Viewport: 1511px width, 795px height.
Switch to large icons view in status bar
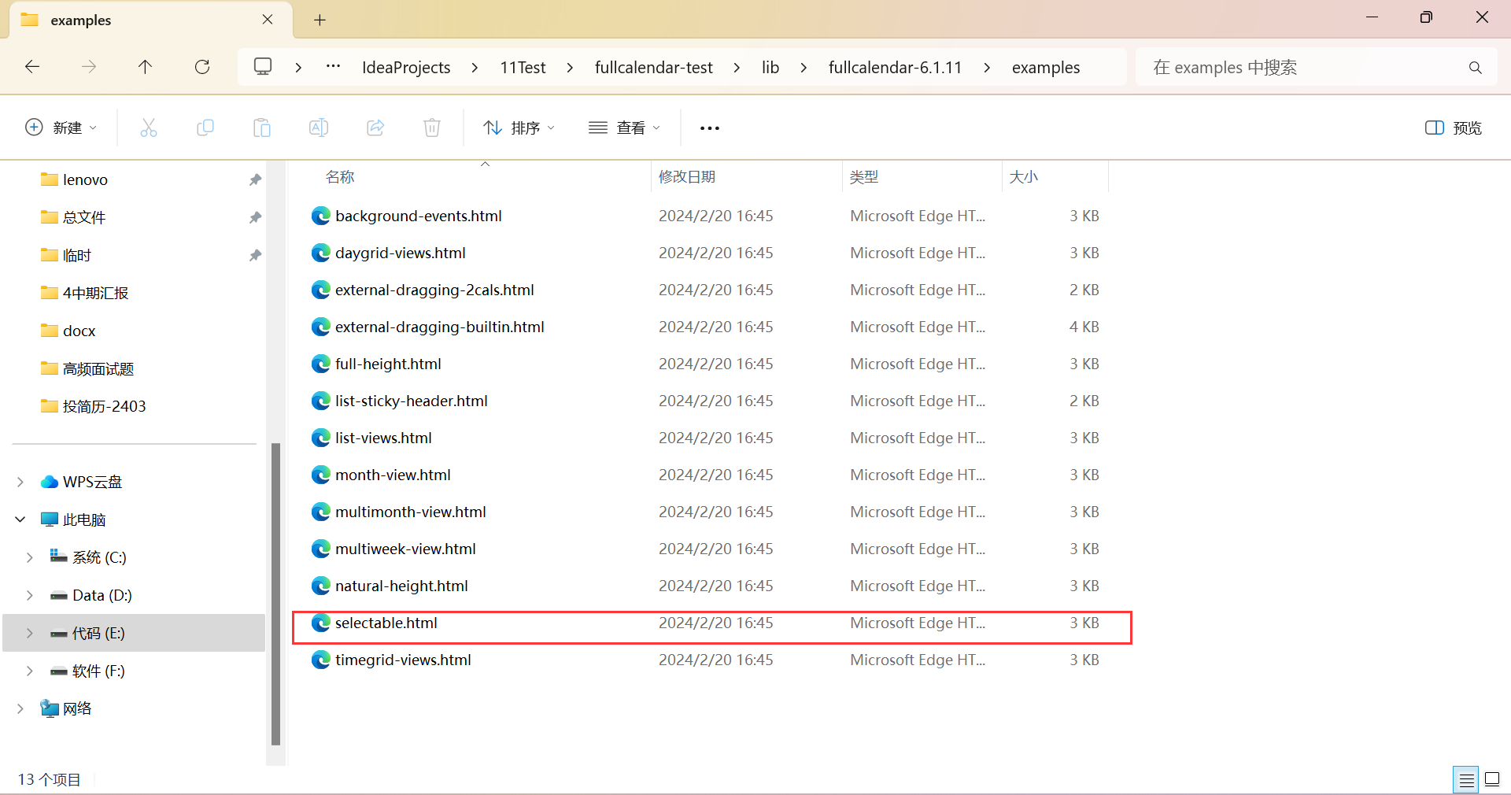(1492, 780)
